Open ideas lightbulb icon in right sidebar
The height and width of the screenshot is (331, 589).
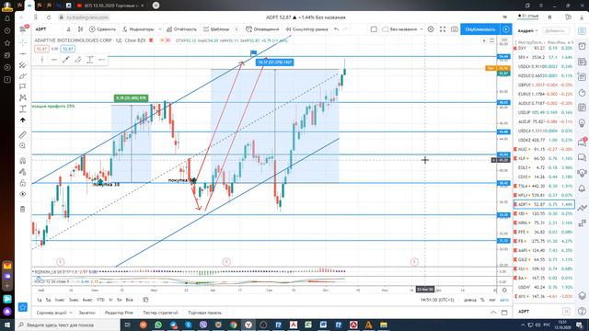point(582,123)
